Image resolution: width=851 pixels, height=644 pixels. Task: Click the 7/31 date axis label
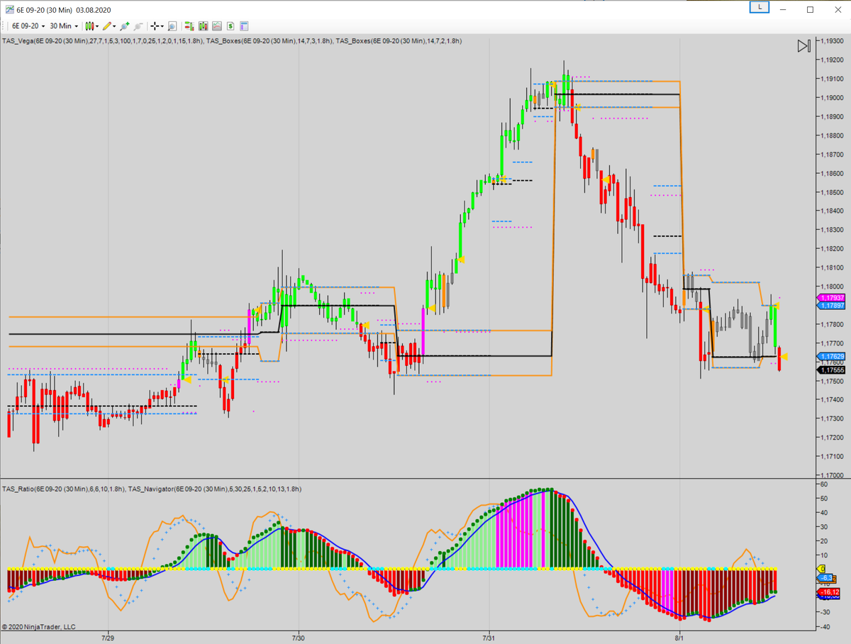(x=489, y=638)
